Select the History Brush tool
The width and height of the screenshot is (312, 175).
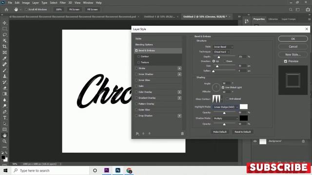[4, 82]
